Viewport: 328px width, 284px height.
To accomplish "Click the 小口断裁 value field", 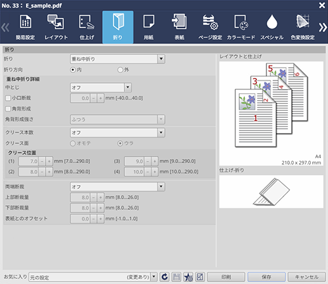I will (x=80, y=98).
